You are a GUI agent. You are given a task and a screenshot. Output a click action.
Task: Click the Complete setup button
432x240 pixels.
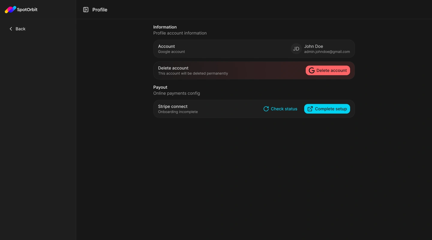click(x=327, y=109)
